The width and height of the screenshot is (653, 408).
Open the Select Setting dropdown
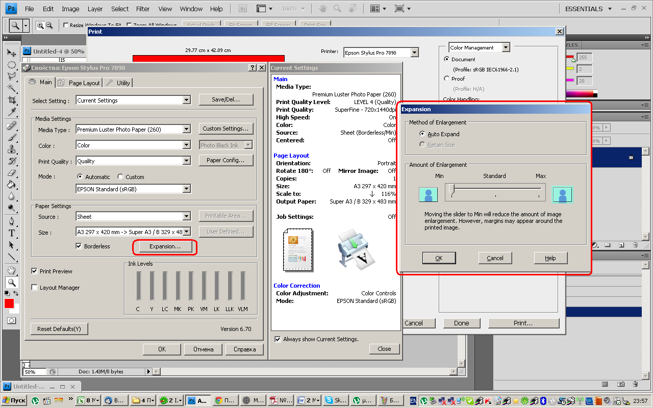click(x=133, y=100)
